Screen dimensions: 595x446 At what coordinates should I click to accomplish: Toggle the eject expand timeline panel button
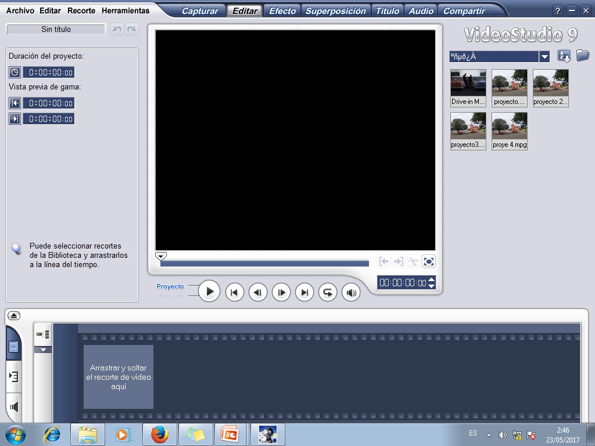(x=14, y=315)
